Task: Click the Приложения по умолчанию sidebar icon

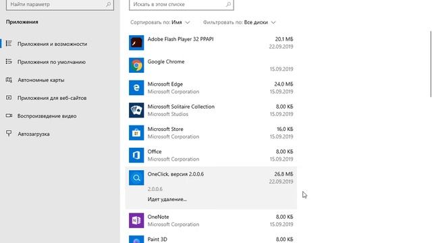Action: [9, 61]
